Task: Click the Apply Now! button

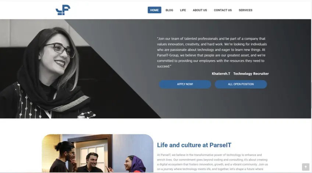Action: pyautogui.click(x=185, y=84)
